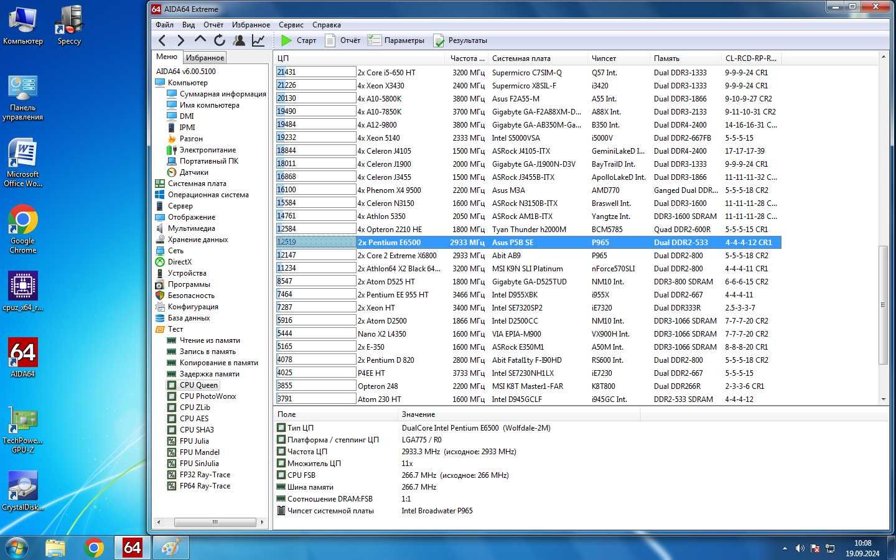The width and height of the screenshot is (896, 560).
Task: Click the volume tray icon
Action: pos(800,548)
